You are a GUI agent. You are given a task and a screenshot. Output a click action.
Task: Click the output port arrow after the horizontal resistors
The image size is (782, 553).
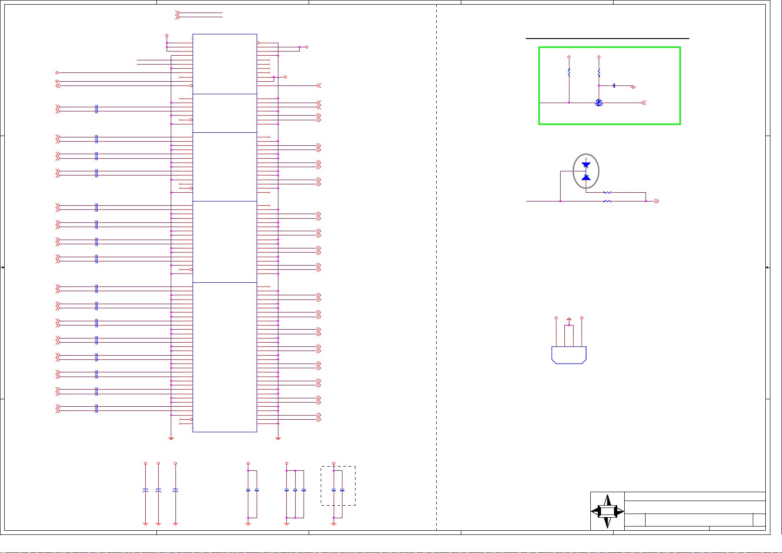pyautogui.click(x=657, y=201)
